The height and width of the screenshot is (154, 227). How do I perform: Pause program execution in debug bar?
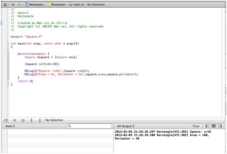(15, 120)
